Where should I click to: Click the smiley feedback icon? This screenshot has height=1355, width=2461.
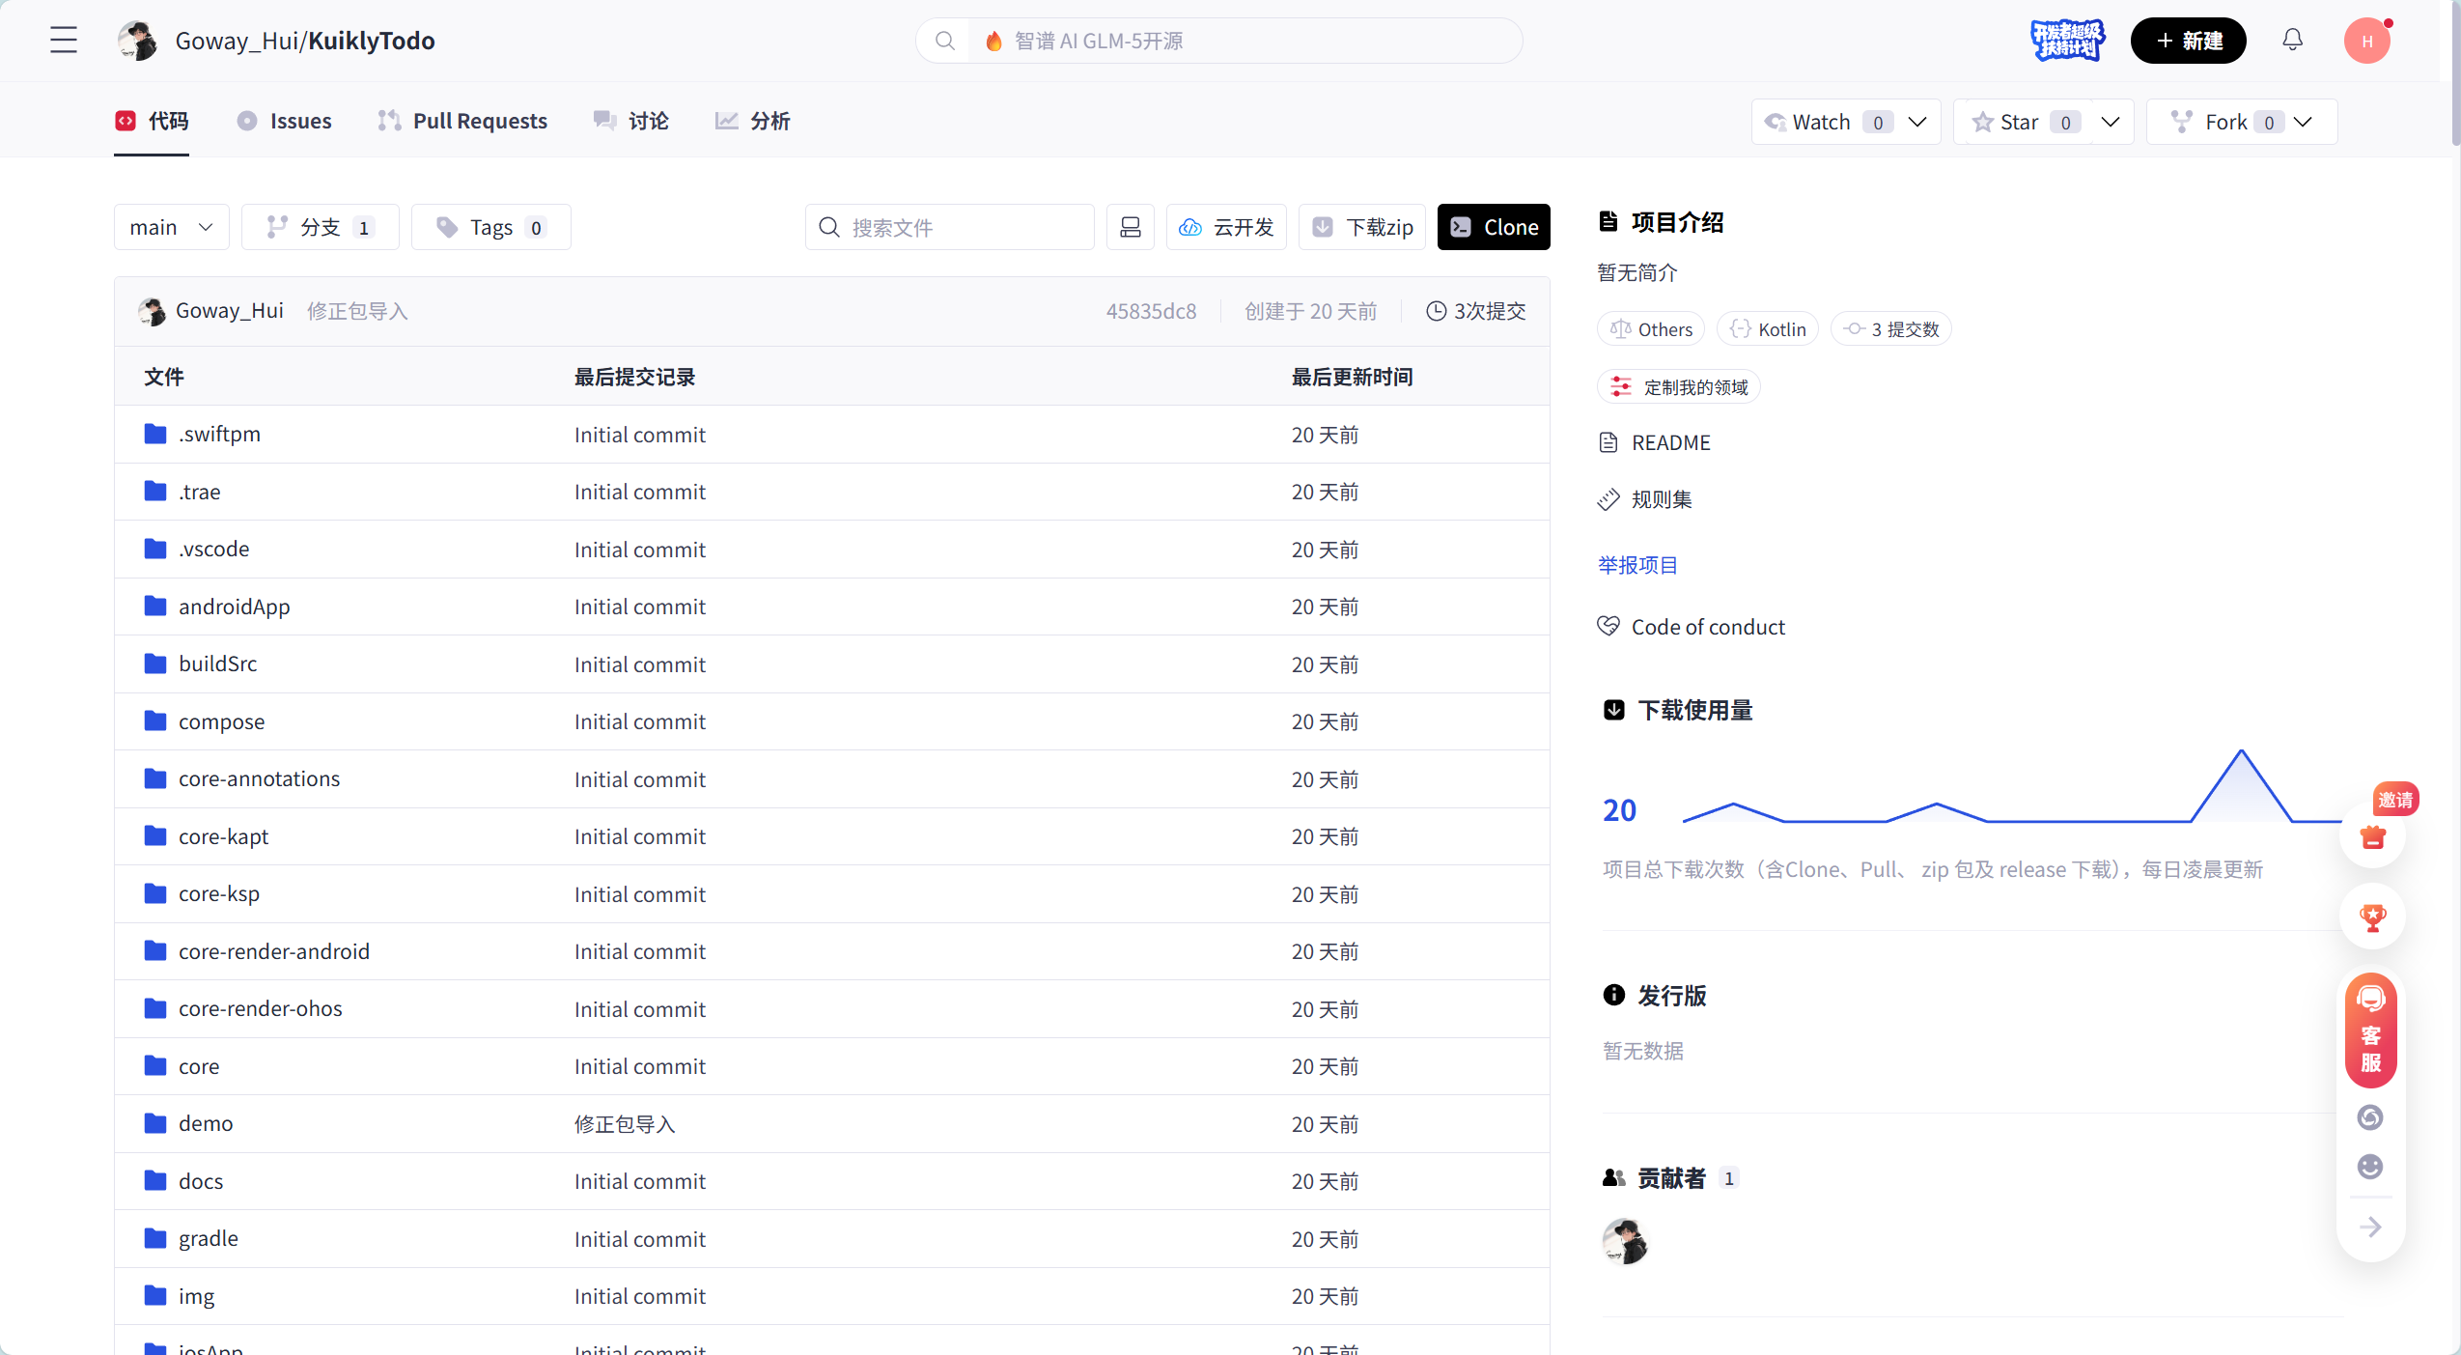[2370, 1167]
